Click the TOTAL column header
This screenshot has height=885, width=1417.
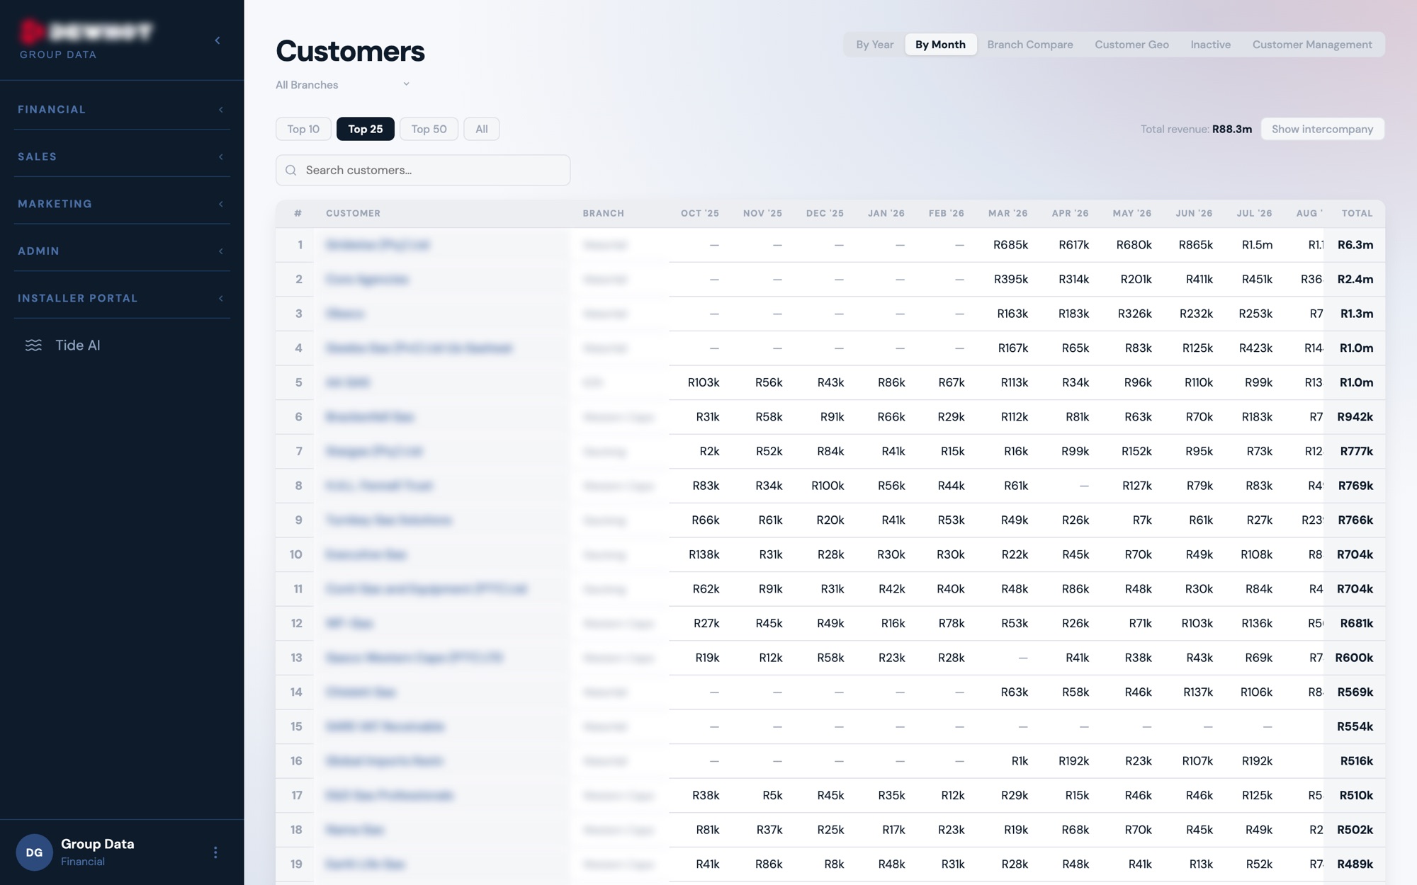click(x=1357, y=213)
